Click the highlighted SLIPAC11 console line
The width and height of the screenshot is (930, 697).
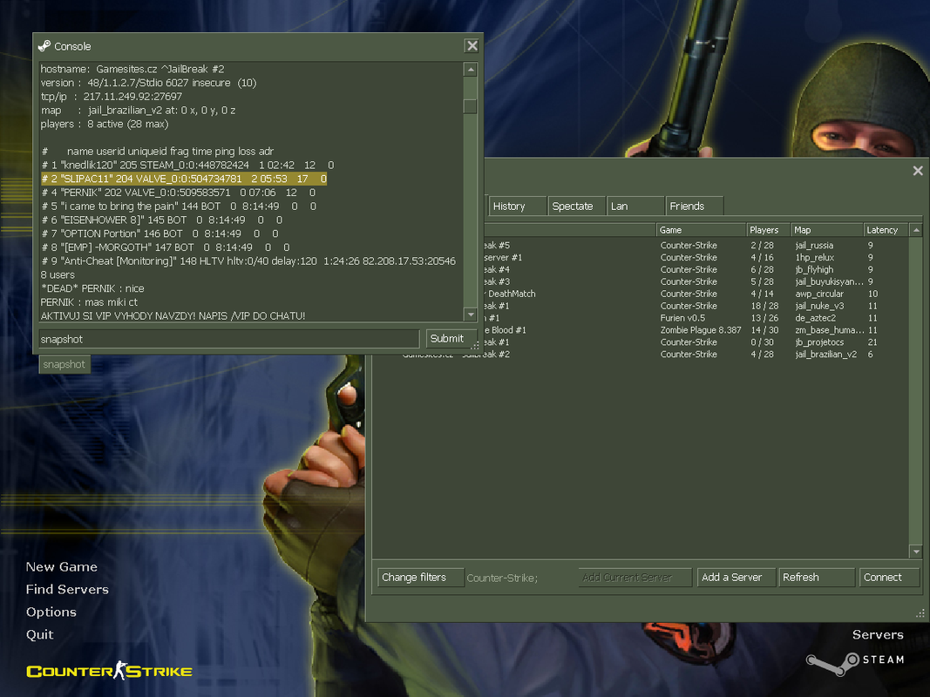[184, 179]
